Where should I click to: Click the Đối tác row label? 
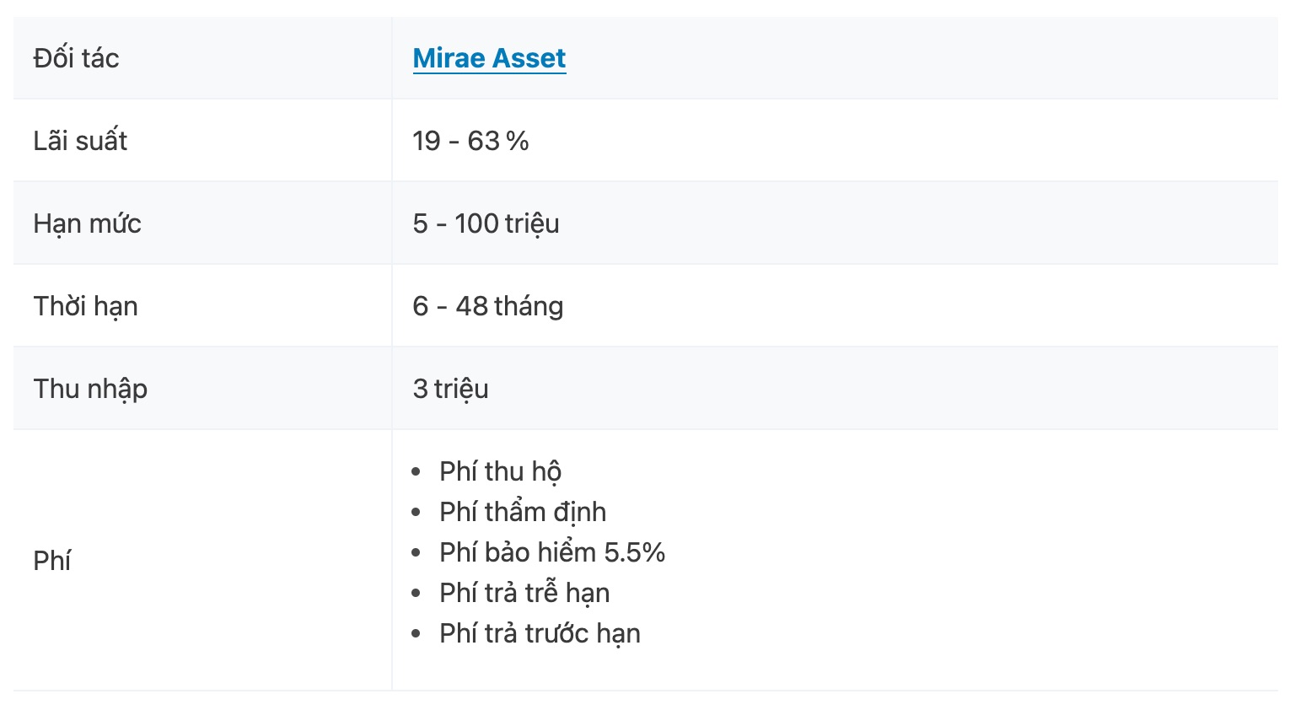coord(76,58)
